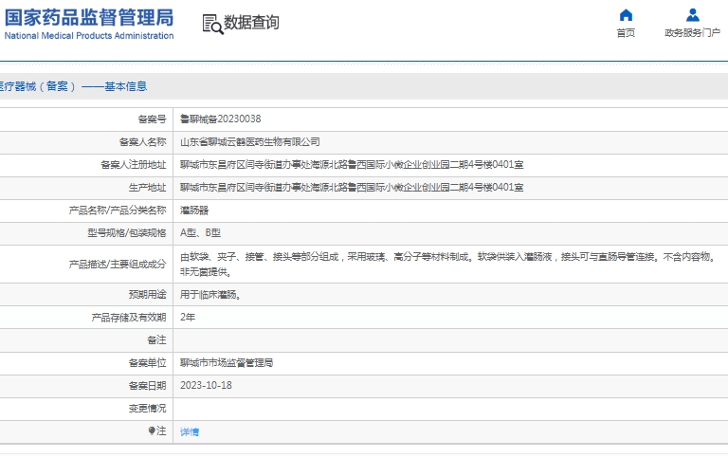This screenshot has width=728, height=458.
Task: Click the 政务服务门户 text link
Action: [692, 33]
